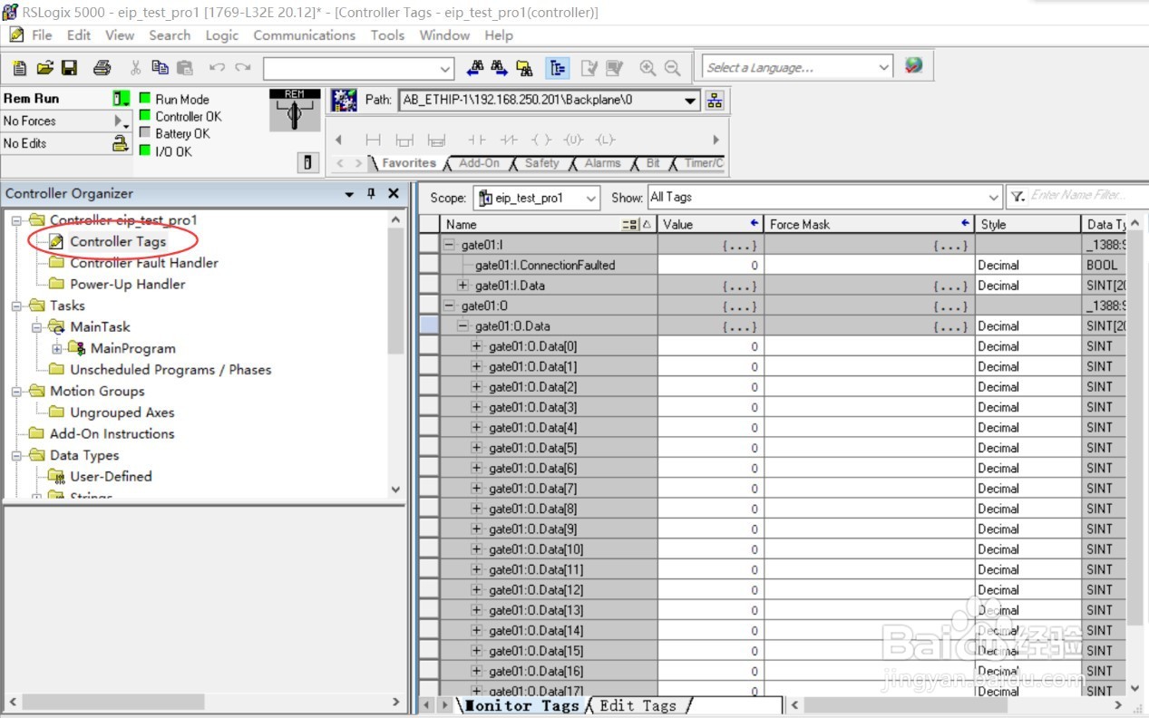Expand the MainProgram tree node
This screenshot has width=1149, height=718.
coord(57,349)
